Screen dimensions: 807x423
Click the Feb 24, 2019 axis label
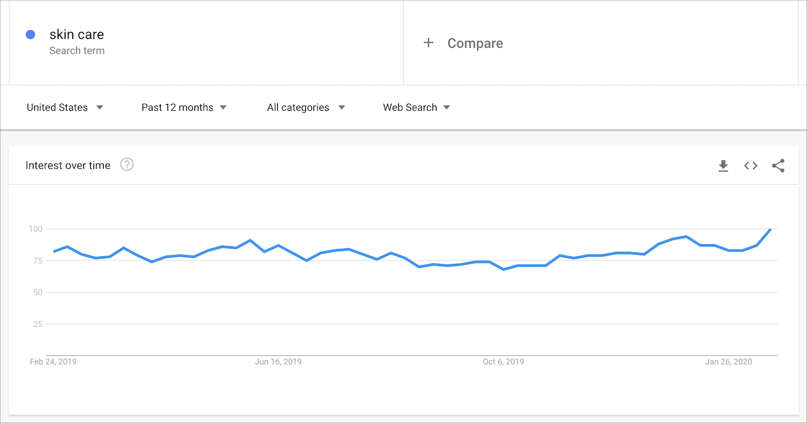(x=54, y=361)
